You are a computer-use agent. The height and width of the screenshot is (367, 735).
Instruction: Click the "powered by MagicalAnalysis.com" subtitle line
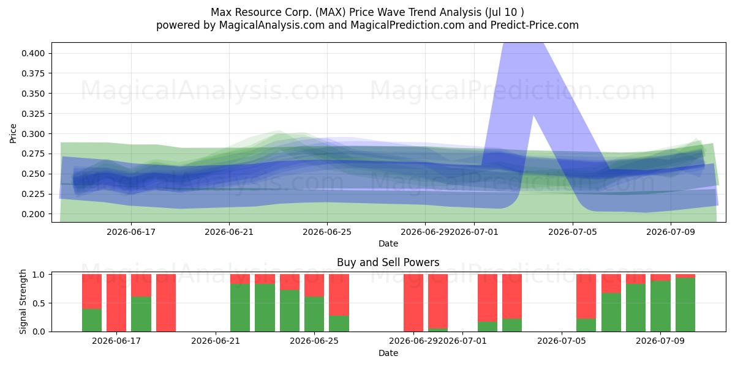[x=367, y=25]
